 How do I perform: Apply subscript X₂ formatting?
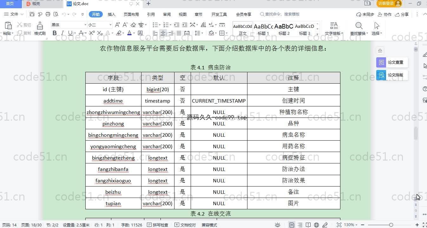(100, 33)
